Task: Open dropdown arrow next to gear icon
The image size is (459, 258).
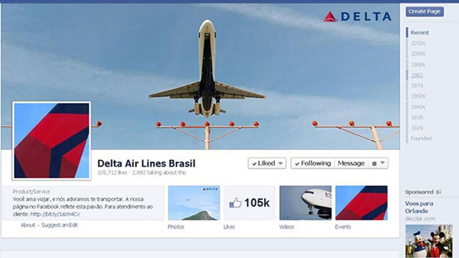Action: [383, 163]
